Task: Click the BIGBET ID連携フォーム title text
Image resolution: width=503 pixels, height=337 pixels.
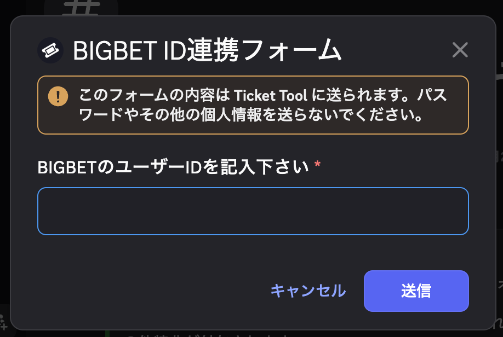Action: (207, 50)
